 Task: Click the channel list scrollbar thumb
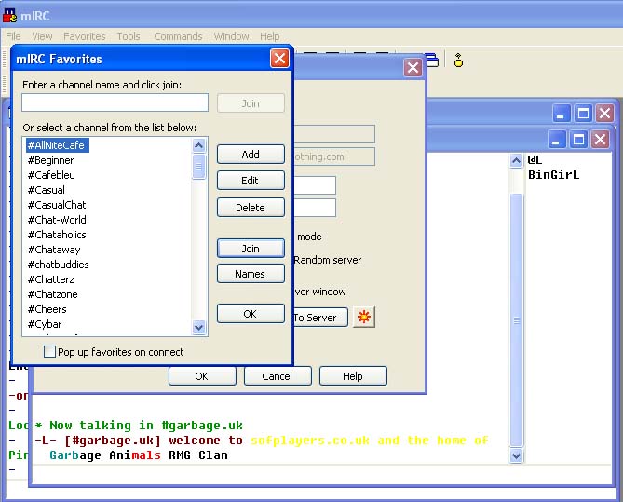coord(198,167)
